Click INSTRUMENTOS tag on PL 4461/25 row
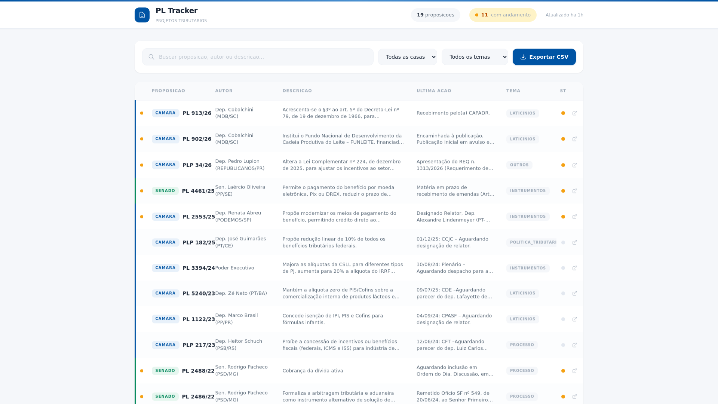Viewport: 718px width, 404px height. 528,191
